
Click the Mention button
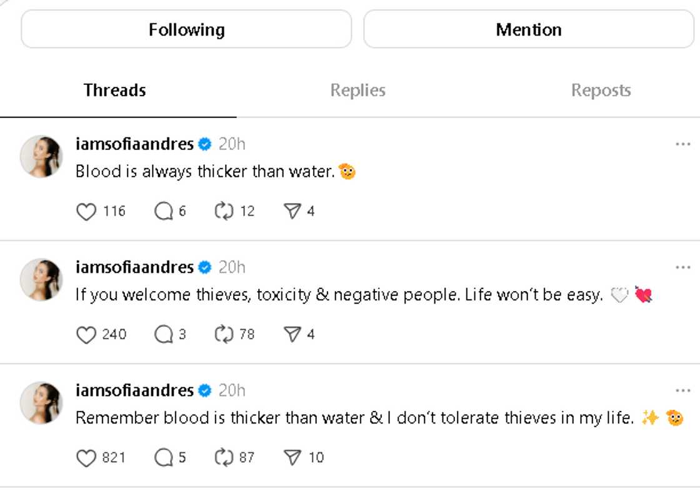coord(529,29)
